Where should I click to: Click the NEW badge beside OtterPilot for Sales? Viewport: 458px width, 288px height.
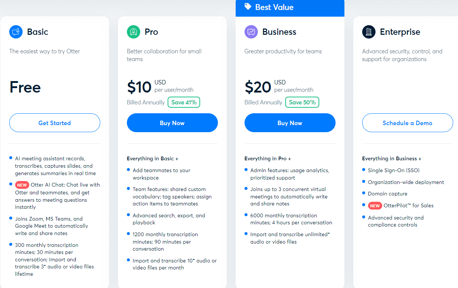click(x=375, y=206)
